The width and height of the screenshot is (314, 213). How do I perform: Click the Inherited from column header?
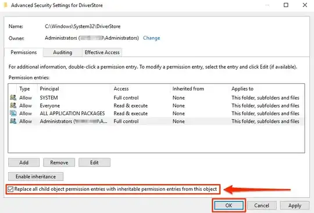pyautogui.click(x=188, y=88)
